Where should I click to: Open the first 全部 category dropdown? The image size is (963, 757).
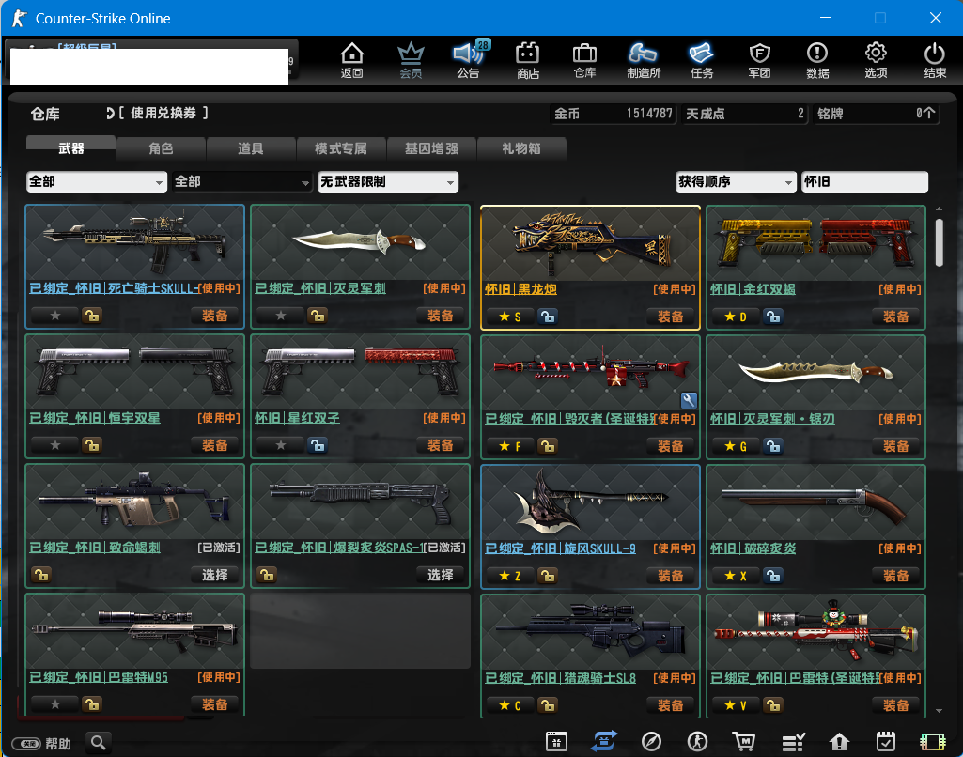[97, 181]
